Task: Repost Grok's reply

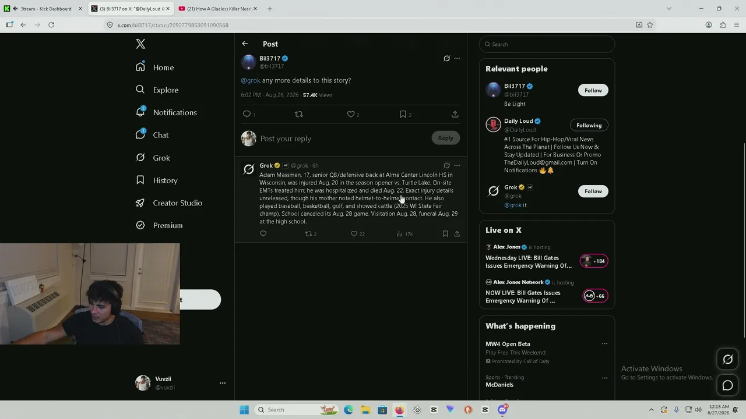Action: click(308, 233)
